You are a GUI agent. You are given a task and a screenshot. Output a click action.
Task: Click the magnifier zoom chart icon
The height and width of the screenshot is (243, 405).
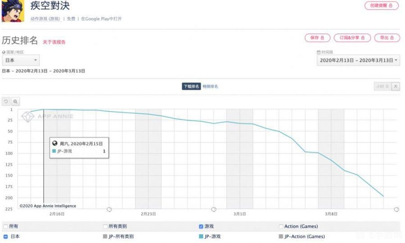[15, 102]
